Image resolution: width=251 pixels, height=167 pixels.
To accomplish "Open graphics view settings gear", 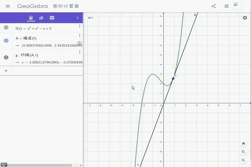I will [245, 18].
